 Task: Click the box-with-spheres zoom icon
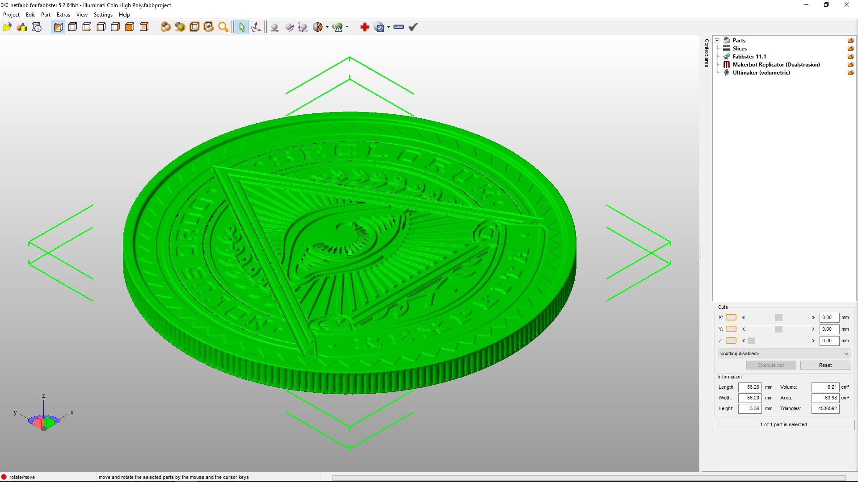pyautogui.click(x=209, y=27)
